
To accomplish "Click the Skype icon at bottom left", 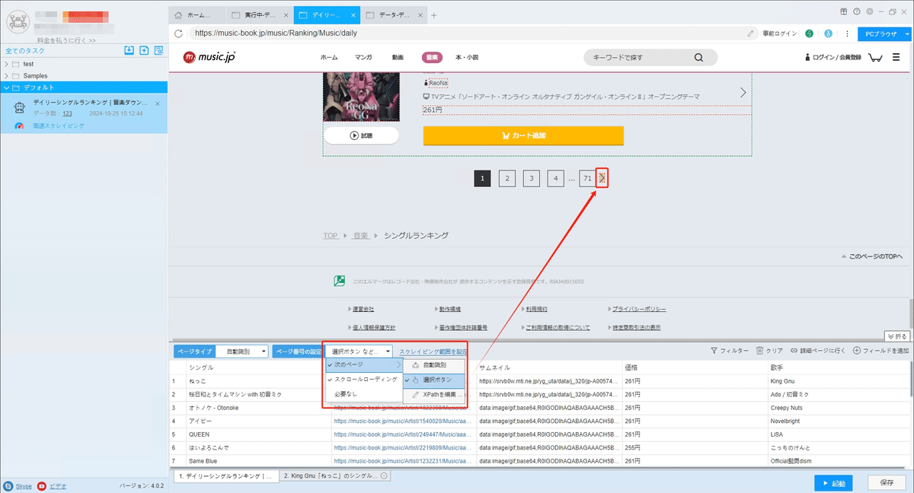I will [8, 485].
